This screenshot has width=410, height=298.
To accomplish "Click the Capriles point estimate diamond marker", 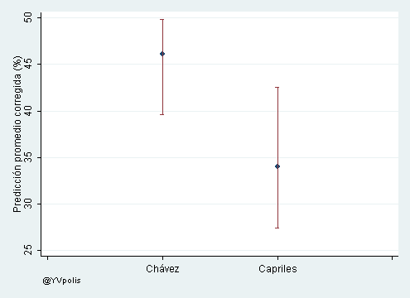I will point(277,166).
